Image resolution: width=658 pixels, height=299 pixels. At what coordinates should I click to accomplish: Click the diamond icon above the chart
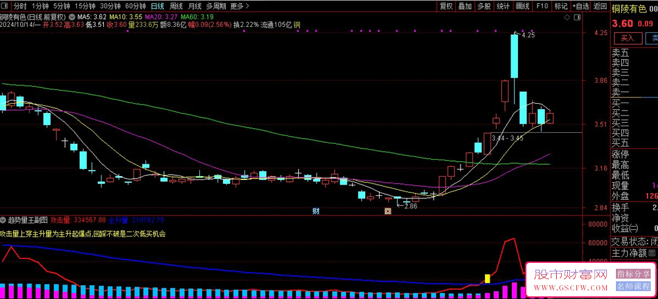567,17
